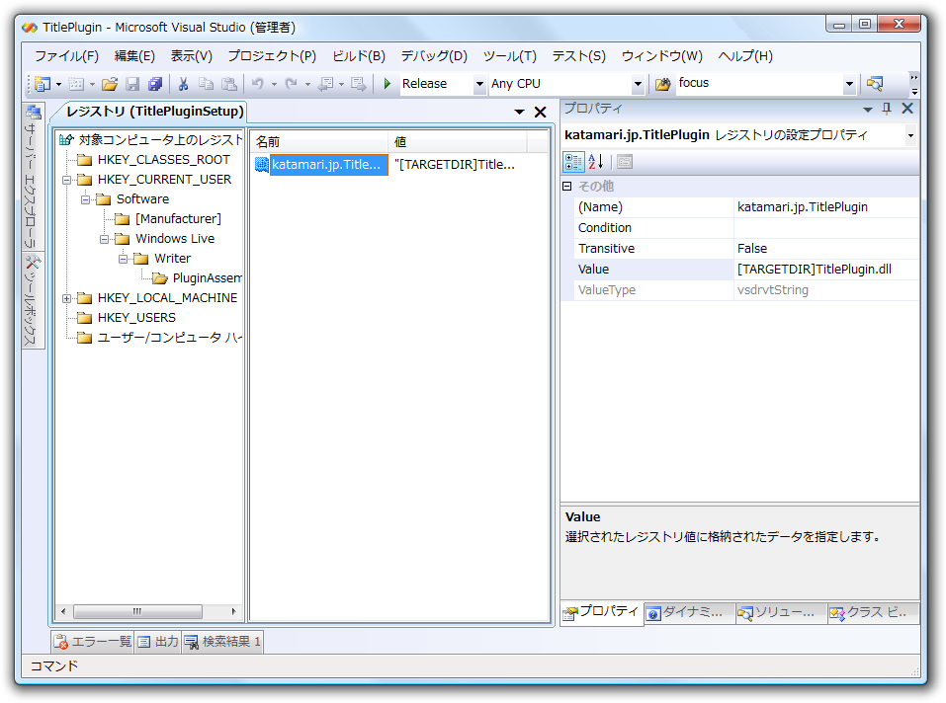Switch to the ダイナミ... help tab
Screen dimensions: 946x703
[689, 612]
